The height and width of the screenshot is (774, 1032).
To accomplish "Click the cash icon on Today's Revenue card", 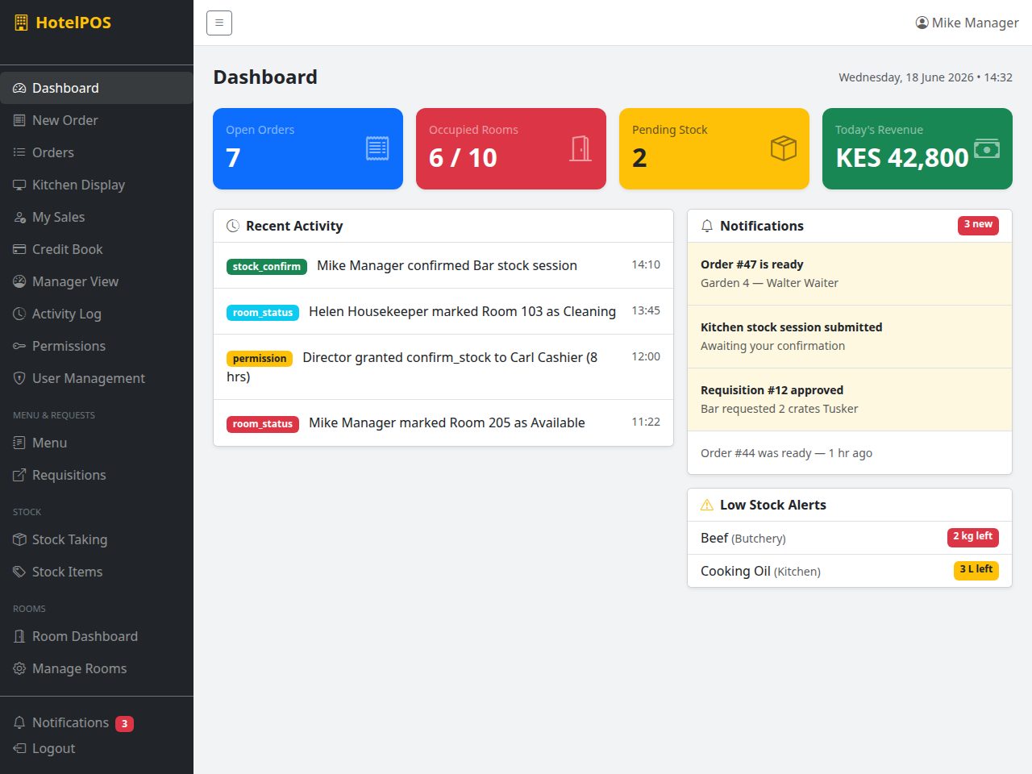I will [987, 148].
